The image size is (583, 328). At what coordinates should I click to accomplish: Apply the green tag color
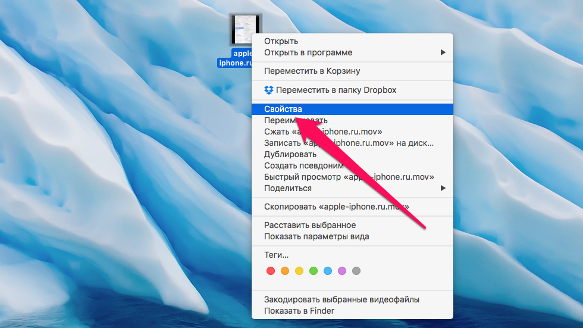click(x=314, y=271)
